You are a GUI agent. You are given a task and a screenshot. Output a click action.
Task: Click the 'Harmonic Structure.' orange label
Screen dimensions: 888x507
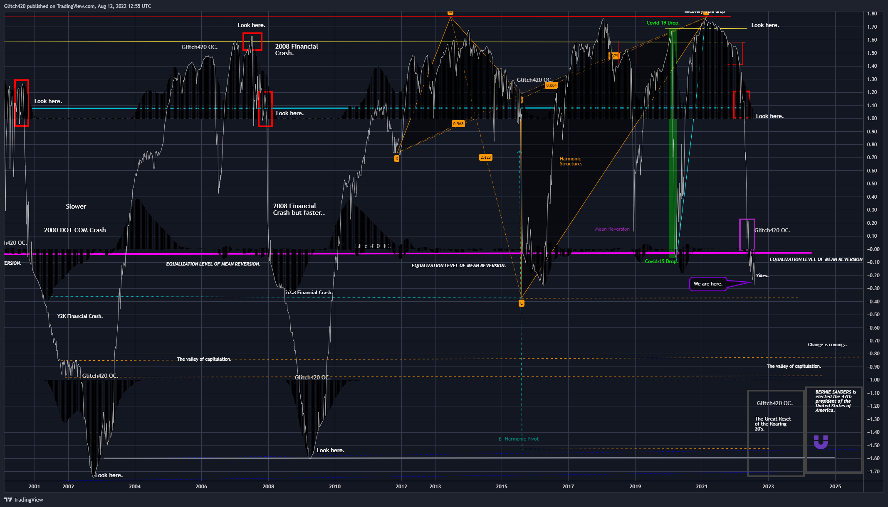[x=571, y=161]
